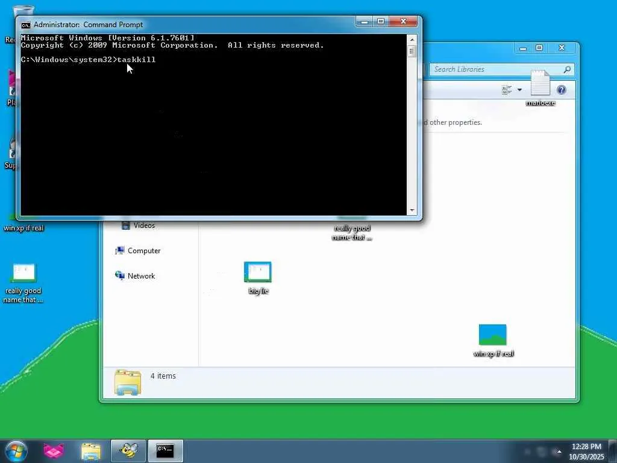Select Network in the navigation pane

(x=135, y=276)
